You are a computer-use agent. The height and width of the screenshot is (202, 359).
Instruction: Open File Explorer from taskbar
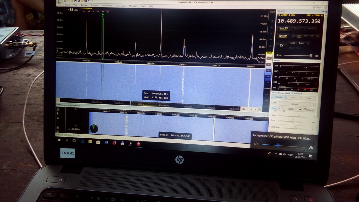pyautogui.click(x=90, y=141)
